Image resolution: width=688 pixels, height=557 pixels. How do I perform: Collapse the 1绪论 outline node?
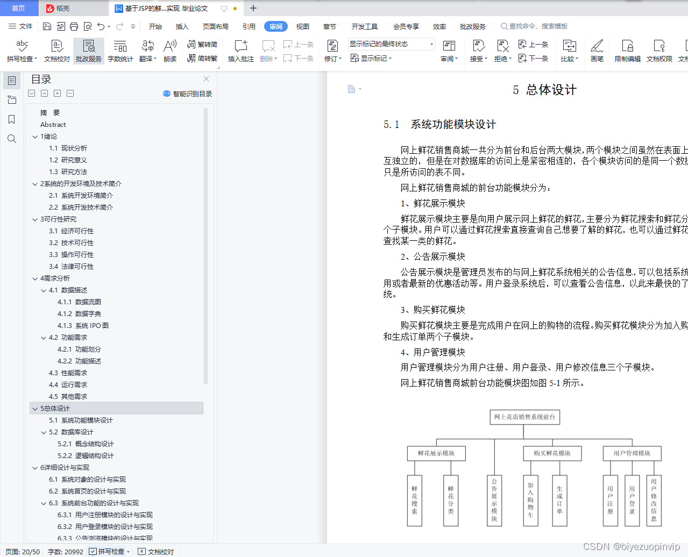click(35, 137)
